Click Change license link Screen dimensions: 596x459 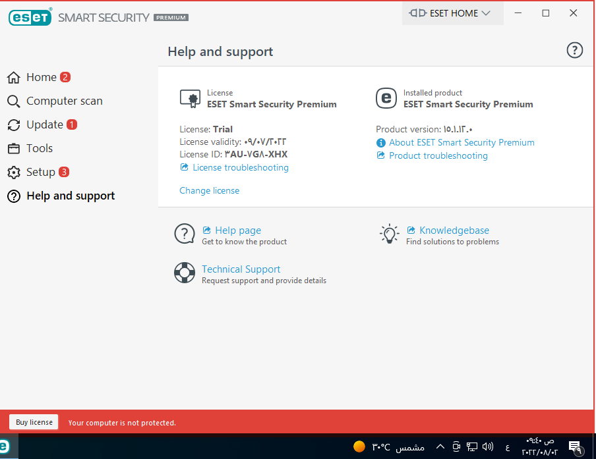pos(210,190)
